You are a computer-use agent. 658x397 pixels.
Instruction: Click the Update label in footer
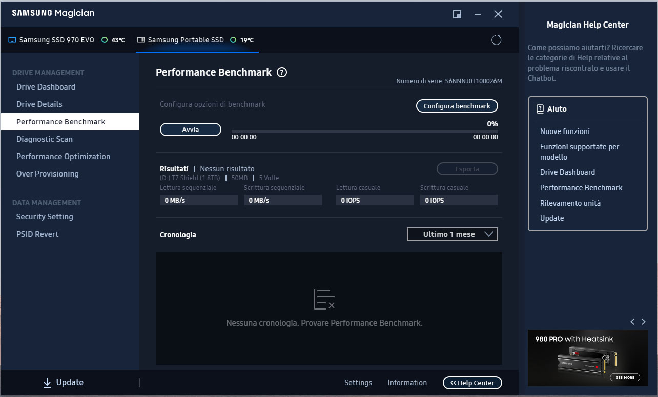[x=70, y=383]
